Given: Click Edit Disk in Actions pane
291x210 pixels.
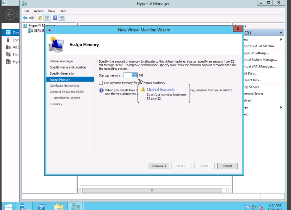Looking at the screenshot, I should click(250, 73).
